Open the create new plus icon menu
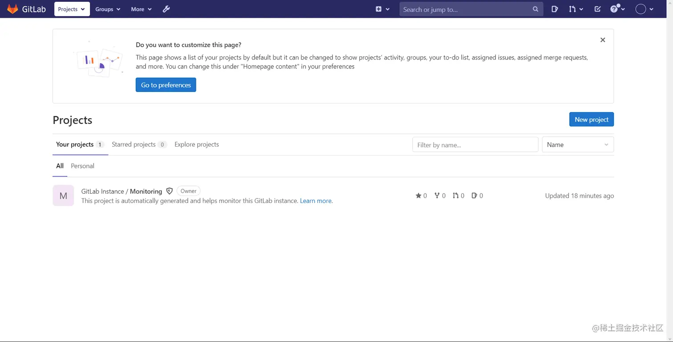The width and height of the screenshot is (673, 342). pyautogui.click(x=382, y=9)
